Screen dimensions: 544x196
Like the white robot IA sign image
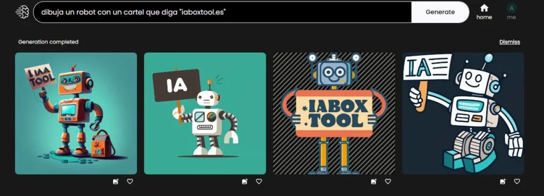[x=259, y=182]
